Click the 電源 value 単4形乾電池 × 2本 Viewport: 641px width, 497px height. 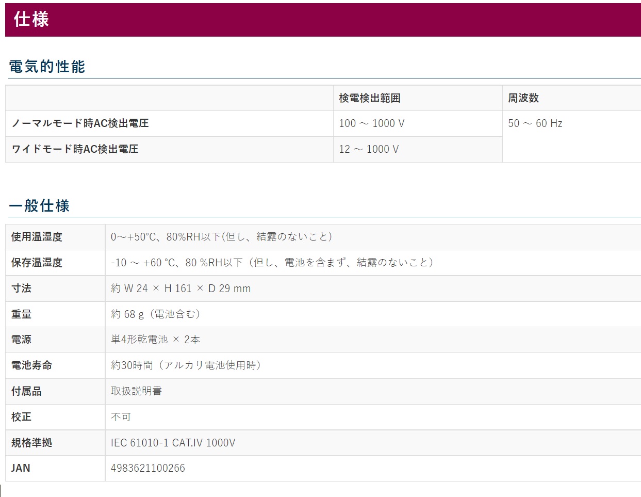pos(155,340)
